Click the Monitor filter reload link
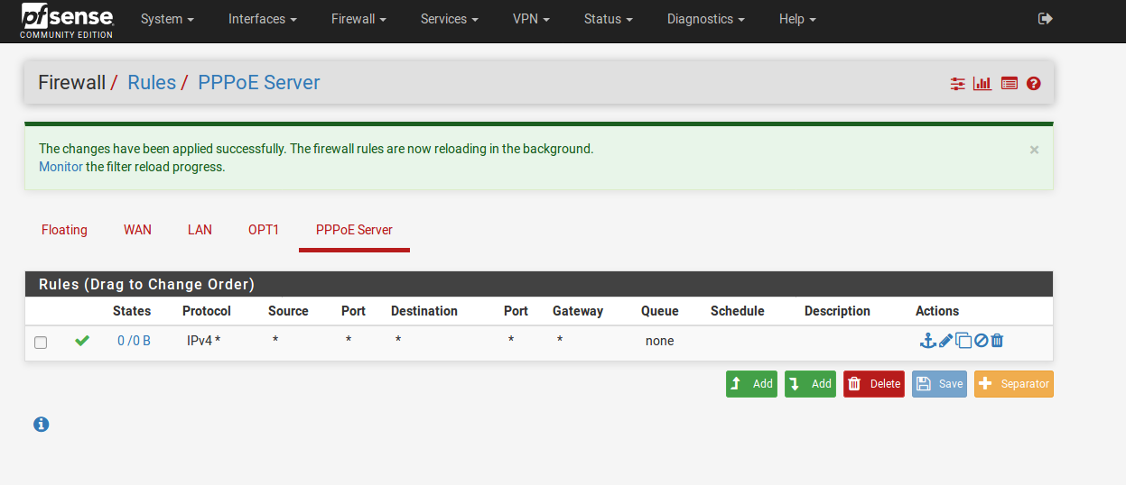 point(60,167)
